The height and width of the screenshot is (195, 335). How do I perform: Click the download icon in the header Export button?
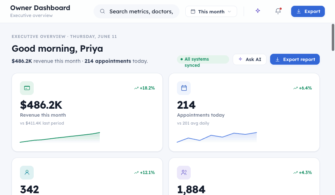click(299, 11)
